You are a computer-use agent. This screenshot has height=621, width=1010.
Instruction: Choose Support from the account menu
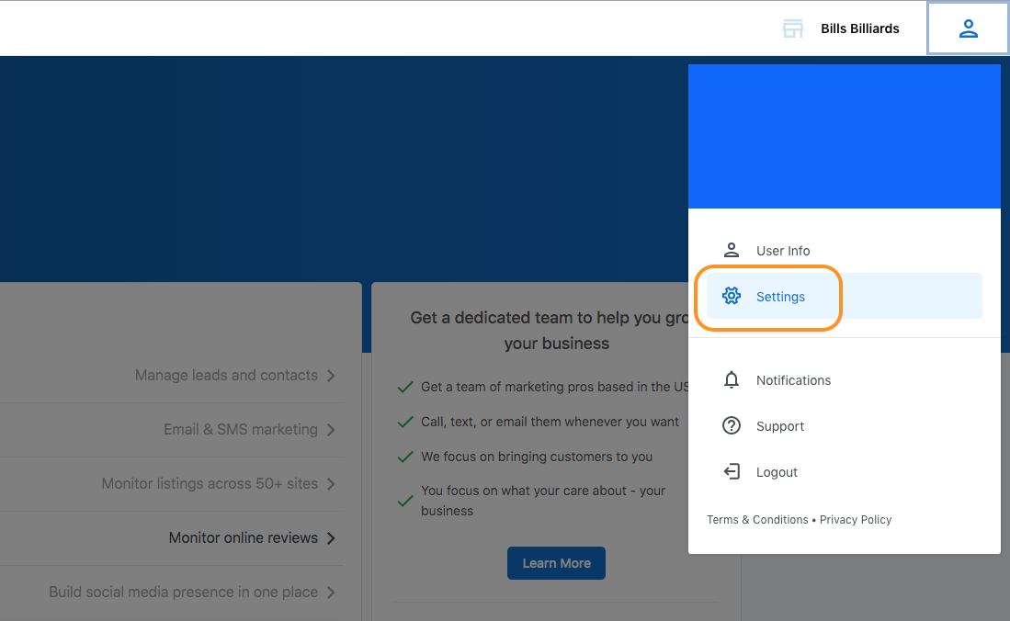pyautogui.click(x=845, y=426)
